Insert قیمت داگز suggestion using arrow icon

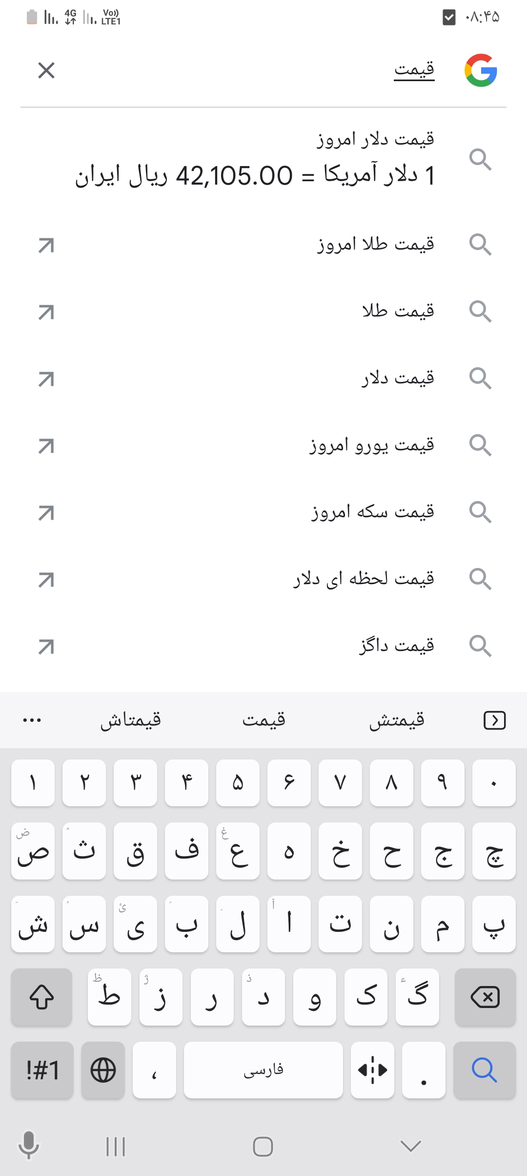pos(46,646)
